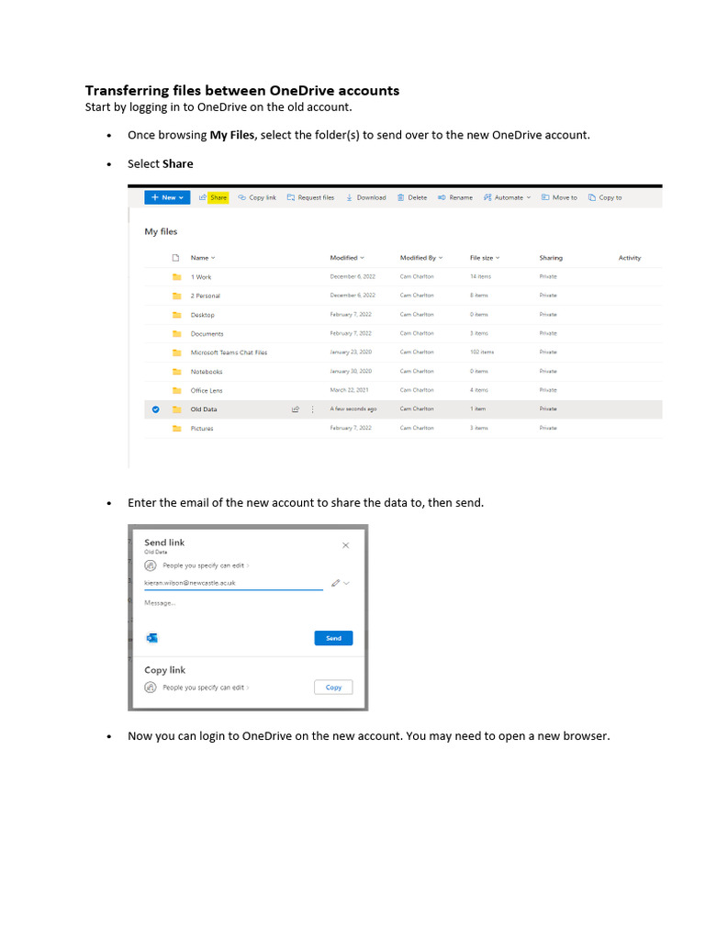
Task: Open the Notebooks folder
Action: [x=207, y=372]
